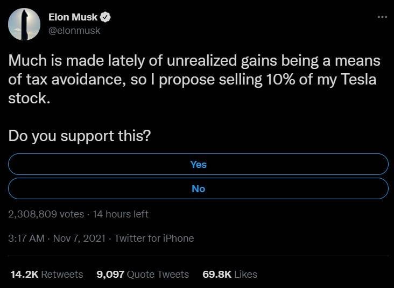The height and width of the screenshot is (288, 394).
Task: Click the 2,308,809 votes count
Action: click(46, 214)
